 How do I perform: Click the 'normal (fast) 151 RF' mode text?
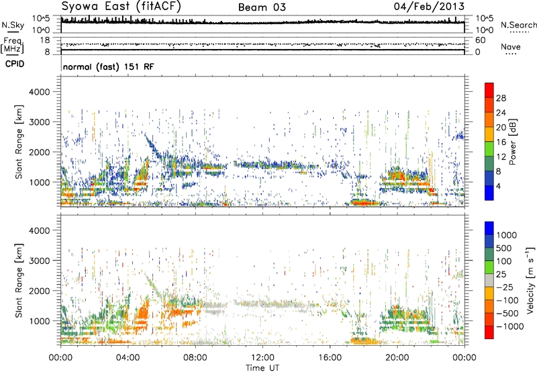point(108,66)
